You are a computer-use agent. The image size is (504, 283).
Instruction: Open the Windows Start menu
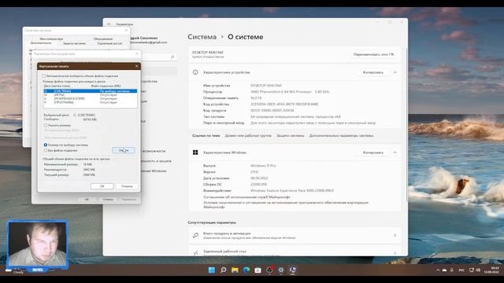[x=212, y=270]
